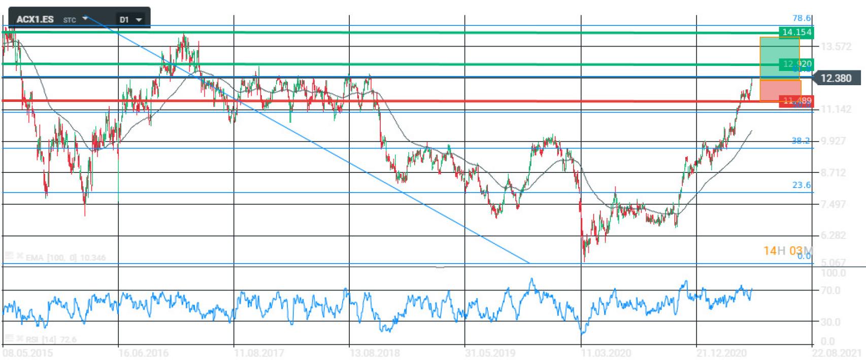Viewport: 866px width, 360px height.
Task: Expand the D1 timeframe dropdown
Action: pos(139,20)
